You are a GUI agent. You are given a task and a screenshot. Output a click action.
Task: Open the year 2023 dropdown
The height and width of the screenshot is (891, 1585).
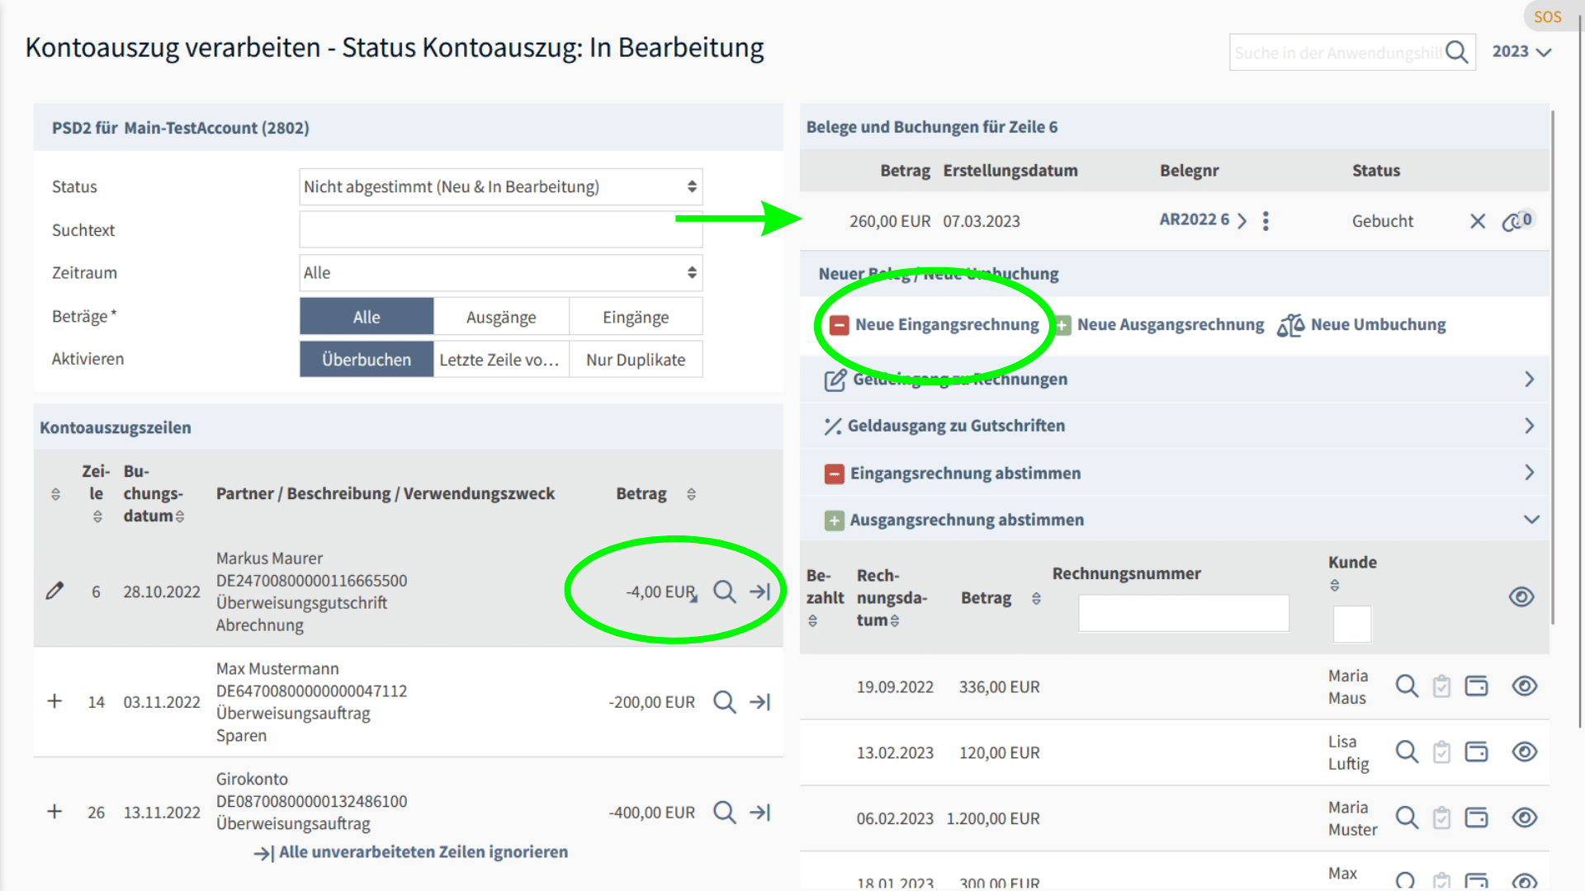pos(1521,51)
